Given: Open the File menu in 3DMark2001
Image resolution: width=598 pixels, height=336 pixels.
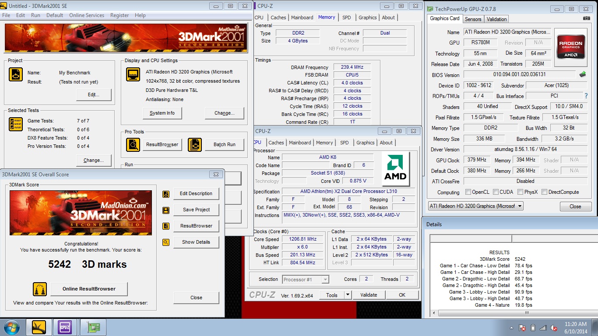Looking at the screenshot, I should [x=6, y=15].
